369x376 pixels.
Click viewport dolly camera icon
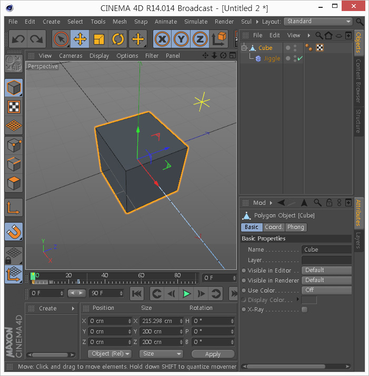[214, 56]
